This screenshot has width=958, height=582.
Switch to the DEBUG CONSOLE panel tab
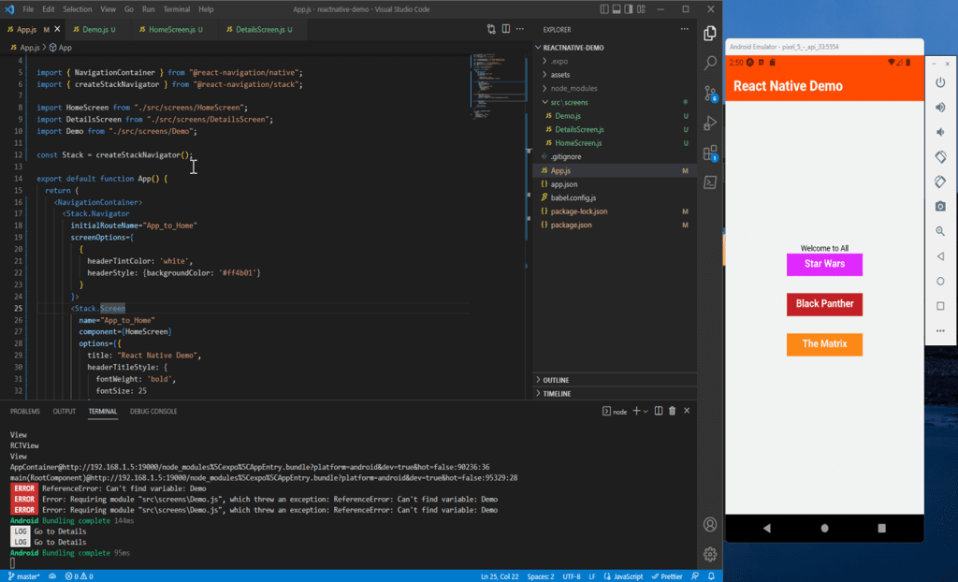pos(153,412)
